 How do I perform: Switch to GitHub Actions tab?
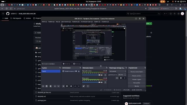click(x=27, y=18)
